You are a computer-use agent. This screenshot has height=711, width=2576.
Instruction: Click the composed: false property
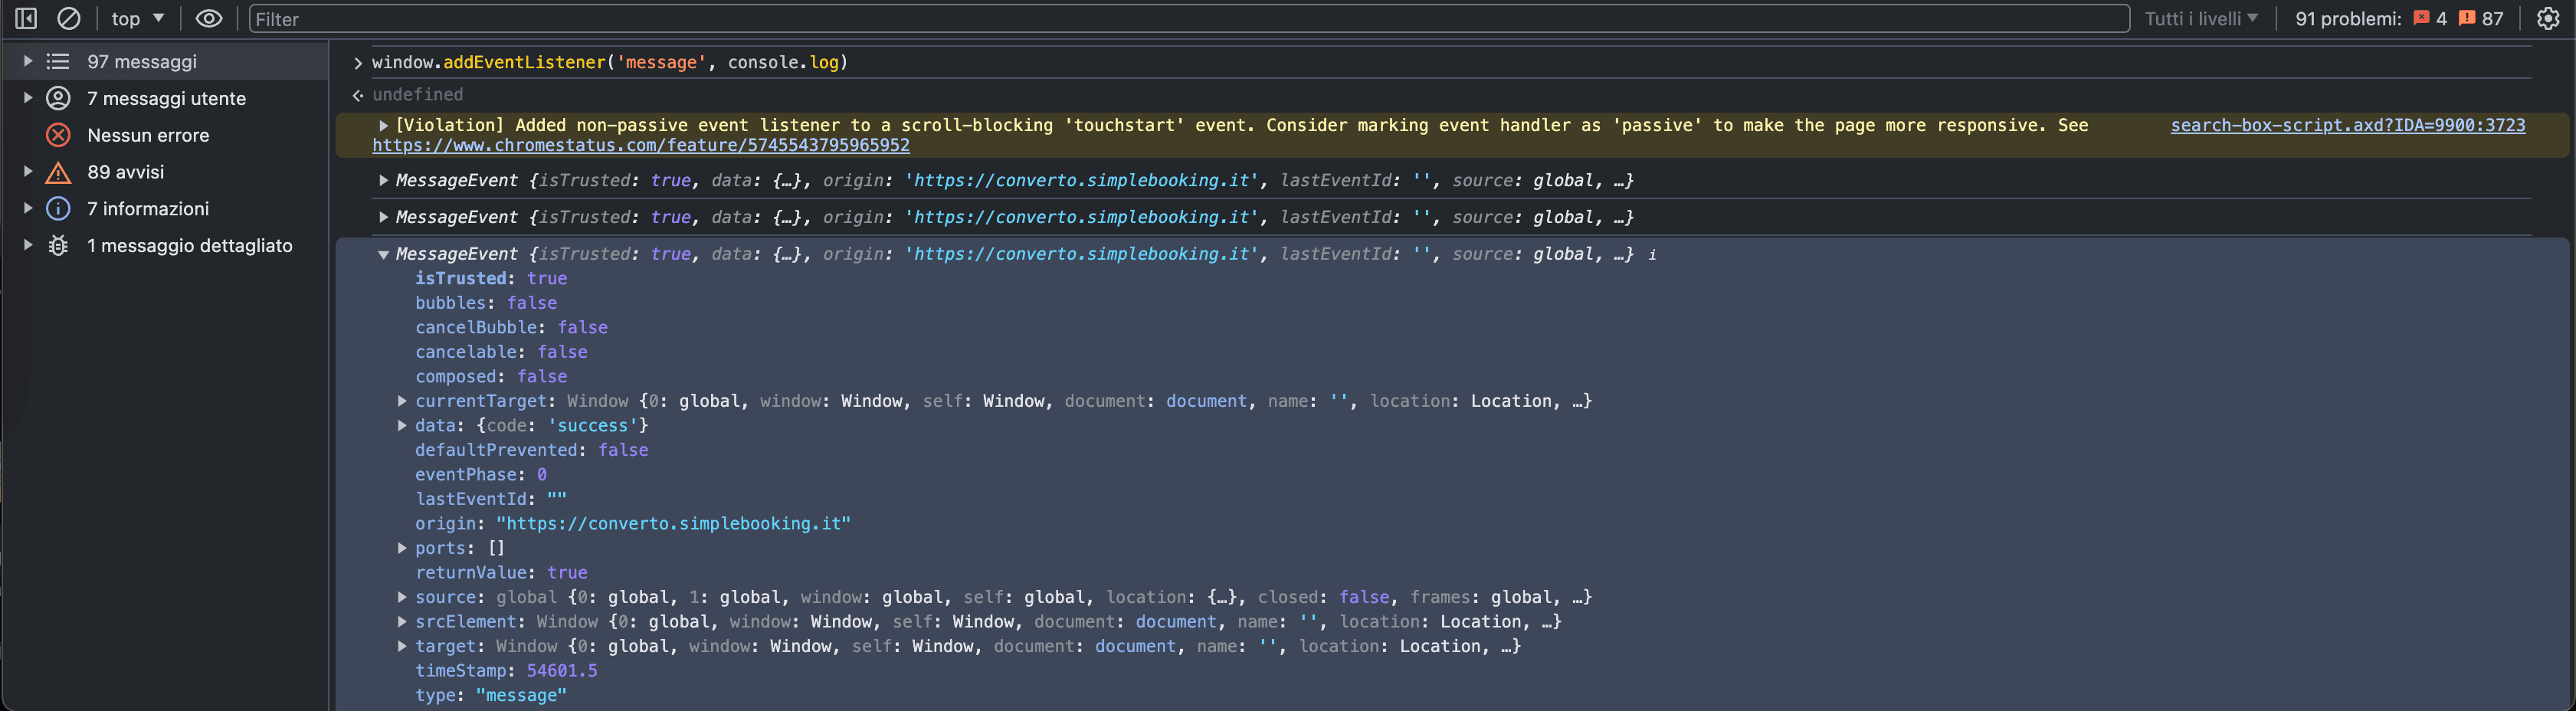[x=491, y=376]
